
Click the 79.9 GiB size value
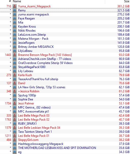pyautogui.click(x=124, y=75)
